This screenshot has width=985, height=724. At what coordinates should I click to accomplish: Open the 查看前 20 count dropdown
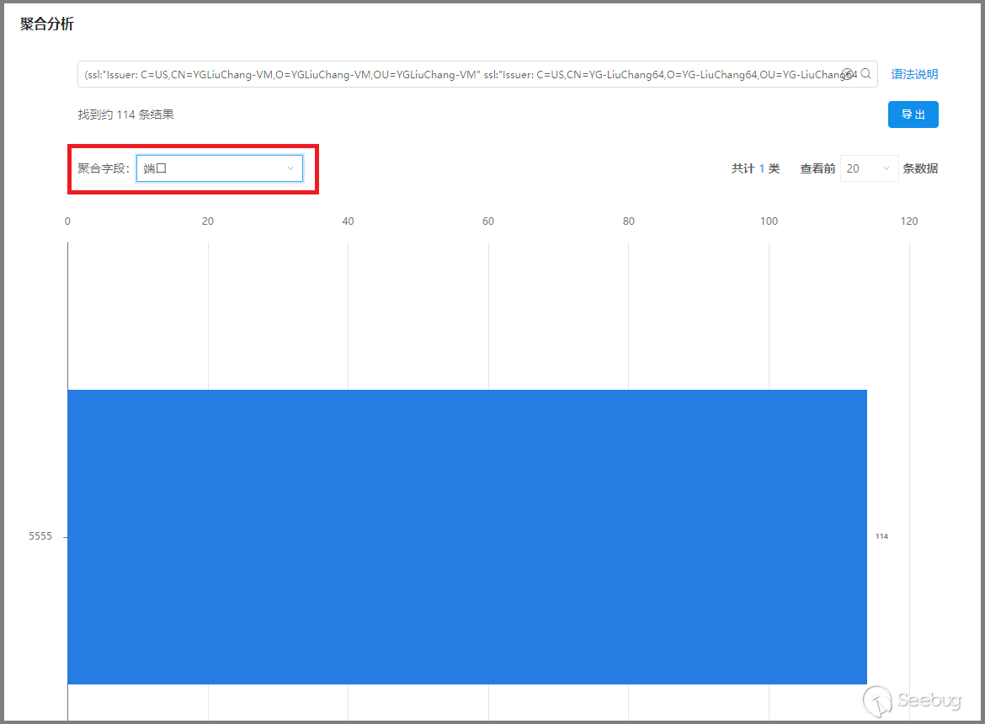pos(869,168)
